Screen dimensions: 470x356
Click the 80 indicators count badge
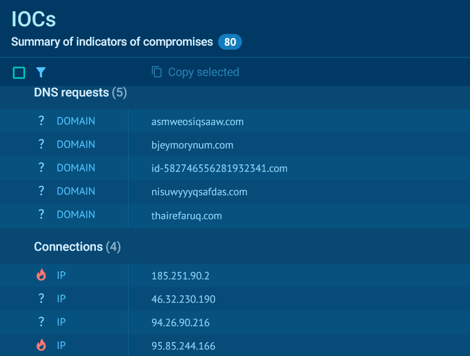click(x=229, y=42)
